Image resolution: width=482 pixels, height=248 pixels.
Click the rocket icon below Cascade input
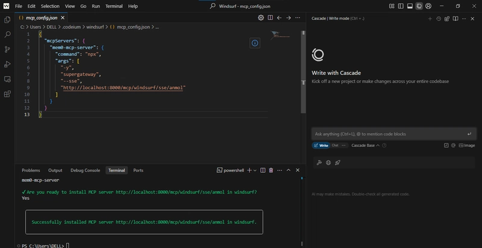(x=337, y=163)
